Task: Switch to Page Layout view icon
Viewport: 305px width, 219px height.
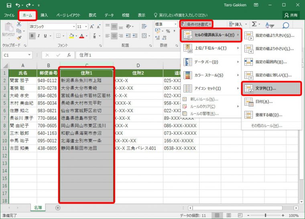Action: tap(229, 215)
